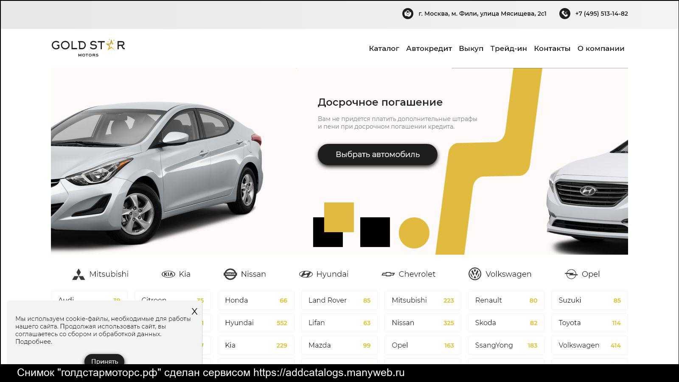
Task: Click the silver Hyundai sedan banner image
Action: point(157,174)
